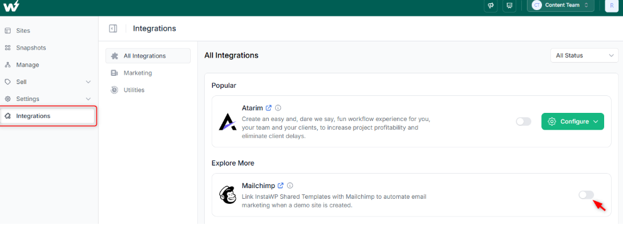The height and width of the screenshot is (232, 623).
Task: Select Integrations in sidebar
Action: tap(48, 116)
